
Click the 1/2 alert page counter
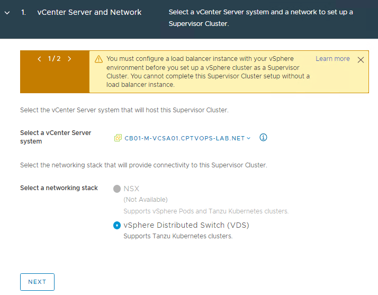click(x=55, y=59)
